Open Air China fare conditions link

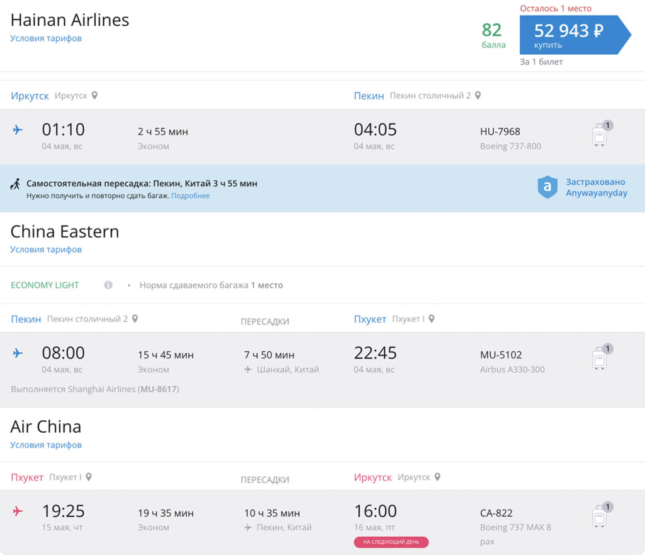[x=46, y=445]
